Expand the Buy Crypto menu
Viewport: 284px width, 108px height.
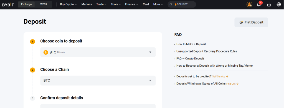[68, 4]
